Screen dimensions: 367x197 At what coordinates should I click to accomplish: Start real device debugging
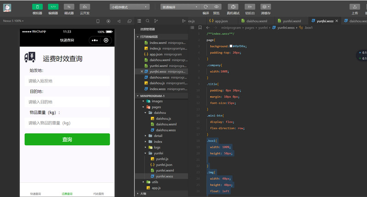pyautogui.click(x=233, y=7)
